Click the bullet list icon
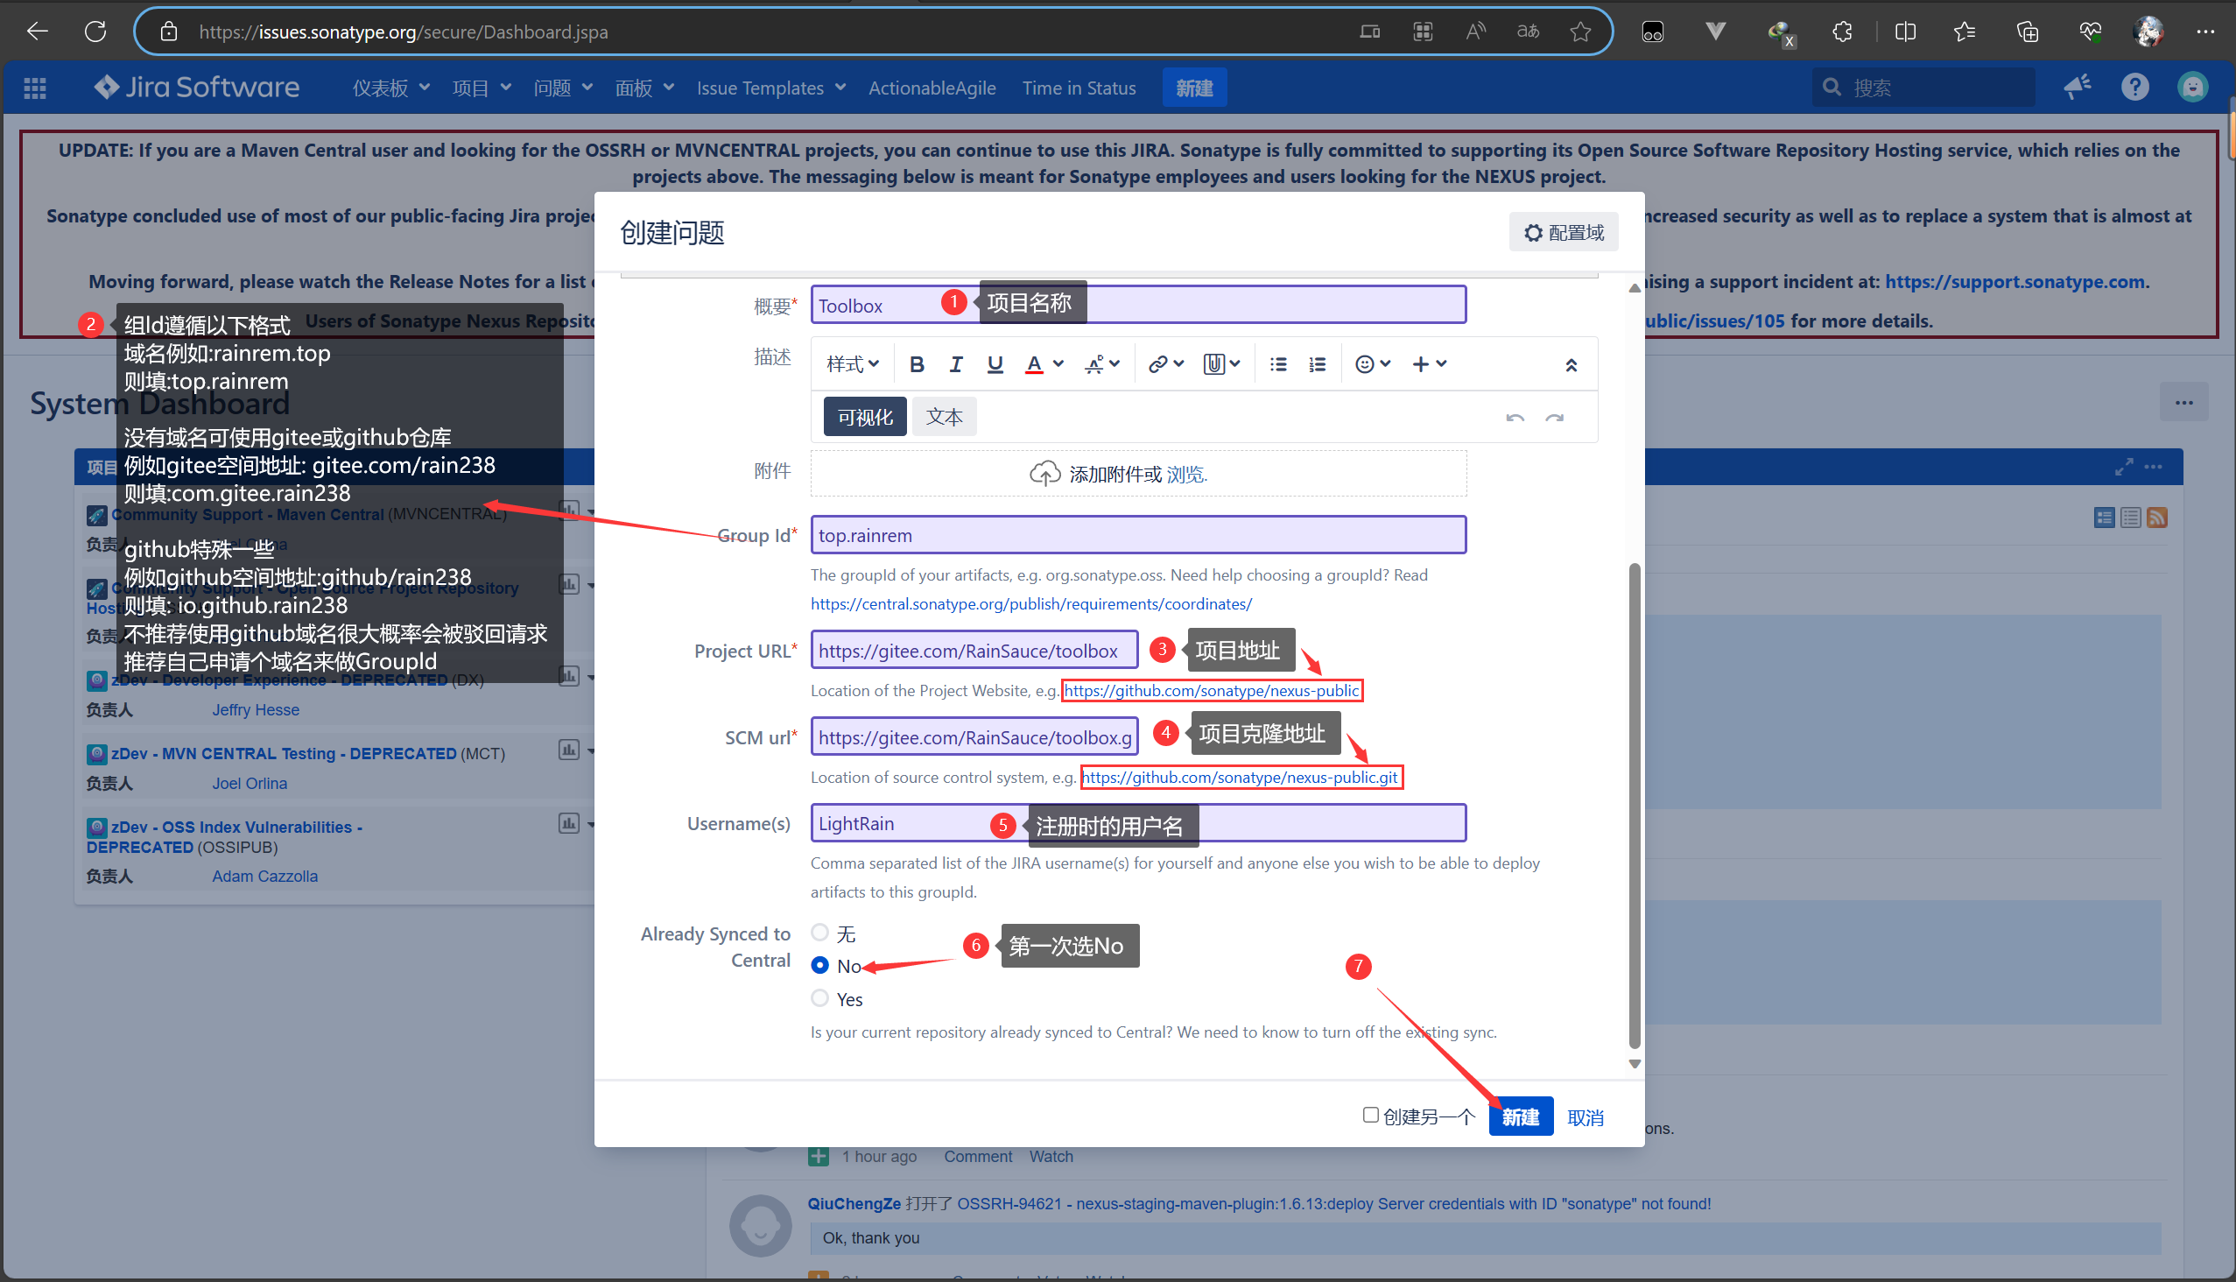 pyautogui.click(x=1278, y=363)
